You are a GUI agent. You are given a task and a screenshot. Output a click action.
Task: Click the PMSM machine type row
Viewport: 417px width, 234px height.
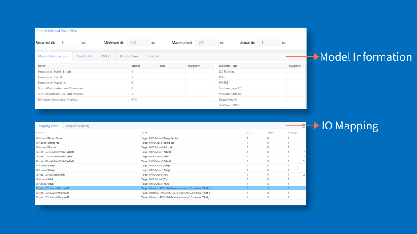click(261, 83)
